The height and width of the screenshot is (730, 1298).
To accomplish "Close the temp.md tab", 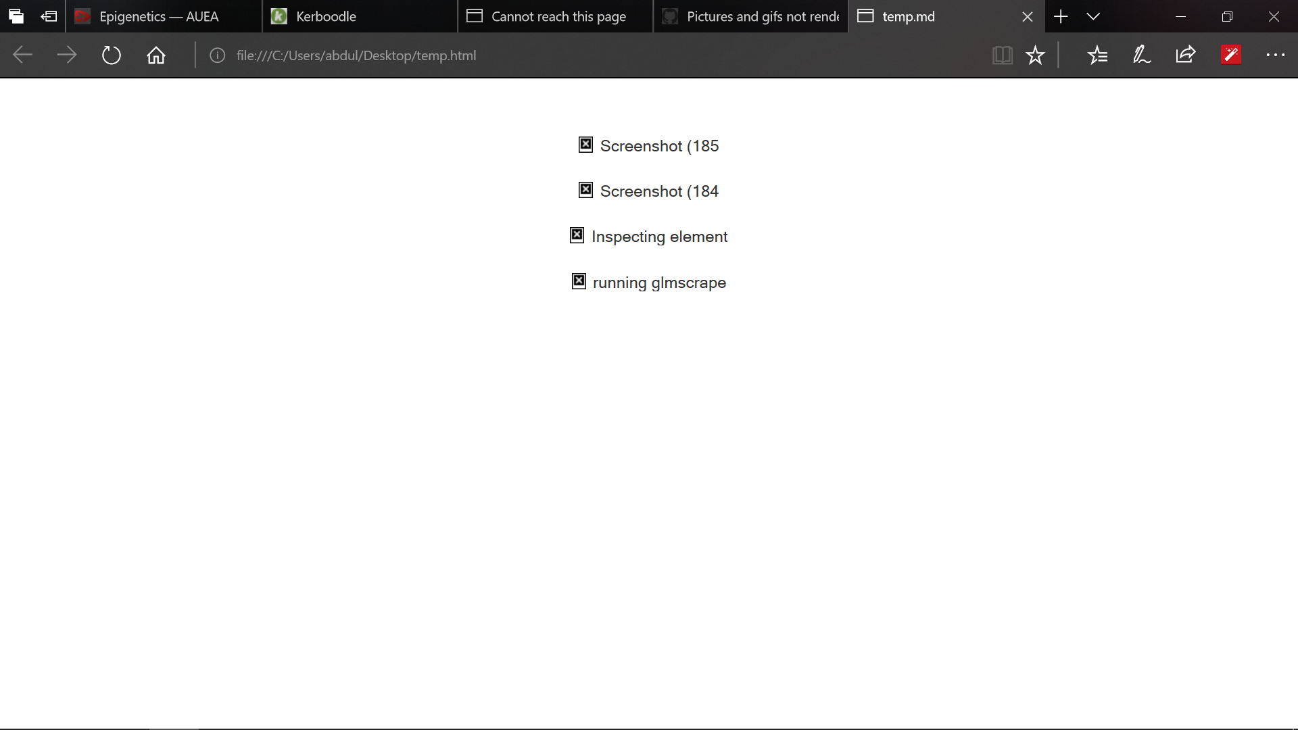I will pyautogui.click(x=1027, y=16).
